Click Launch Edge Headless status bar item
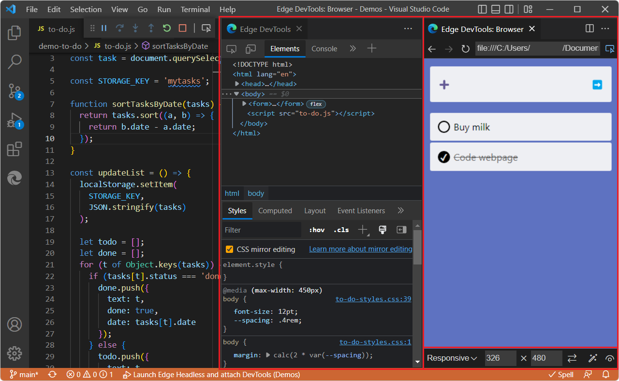 tap(211, 375)
